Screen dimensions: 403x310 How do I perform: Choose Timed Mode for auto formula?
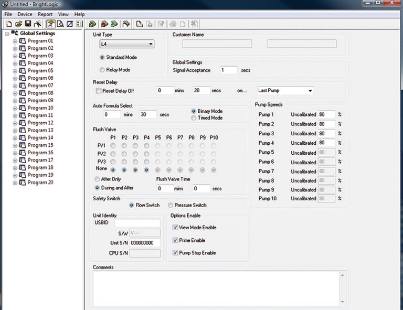[194, 118]
